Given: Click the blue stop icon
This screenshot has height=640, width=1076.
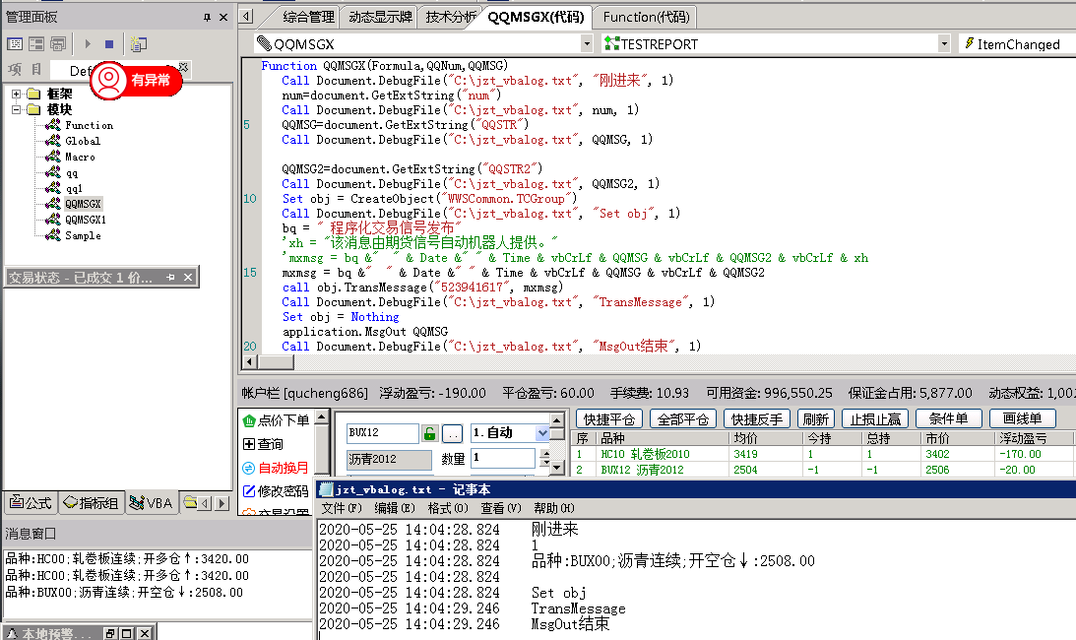Looking at the screenshot, I should tap(109, 44).
